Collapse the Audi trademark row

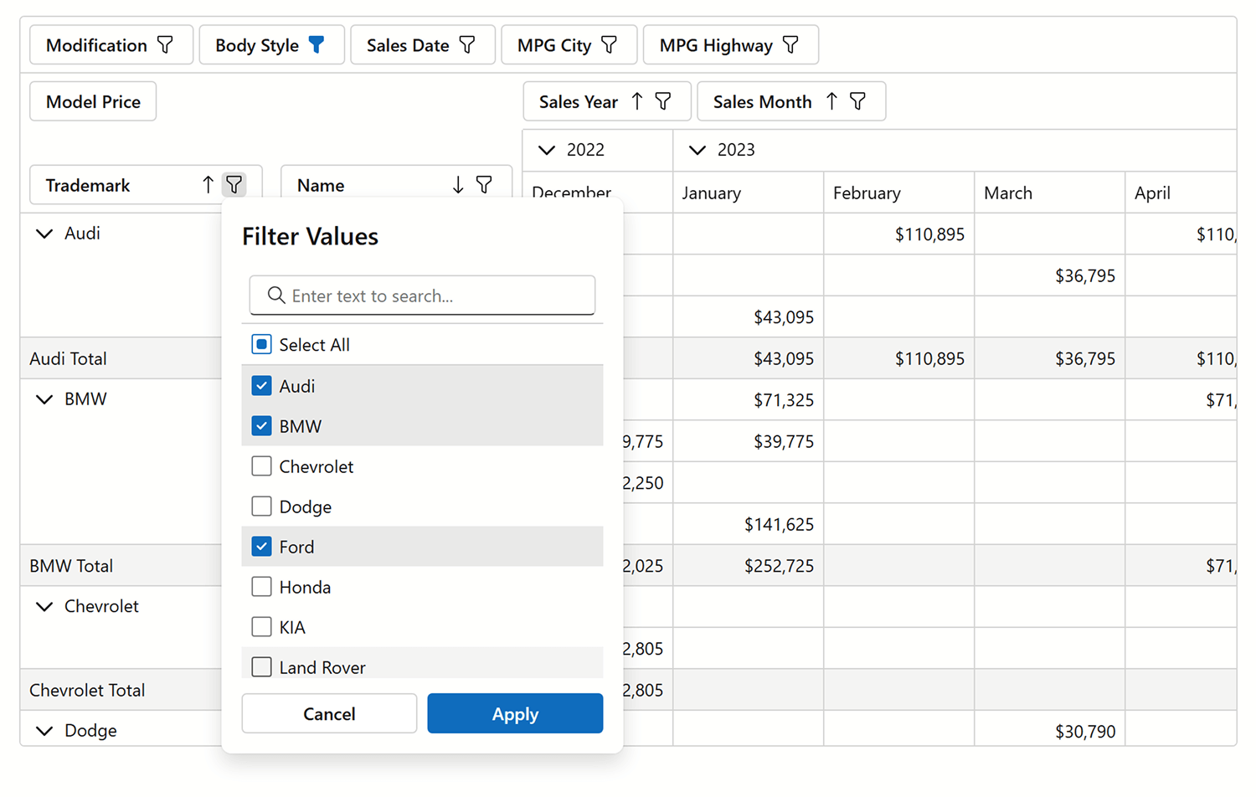coord(44,234)
